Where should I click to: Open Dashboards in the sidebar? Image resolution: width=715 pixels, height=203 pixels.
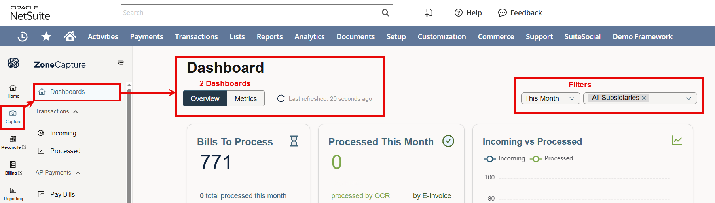[x=77, y=92]
